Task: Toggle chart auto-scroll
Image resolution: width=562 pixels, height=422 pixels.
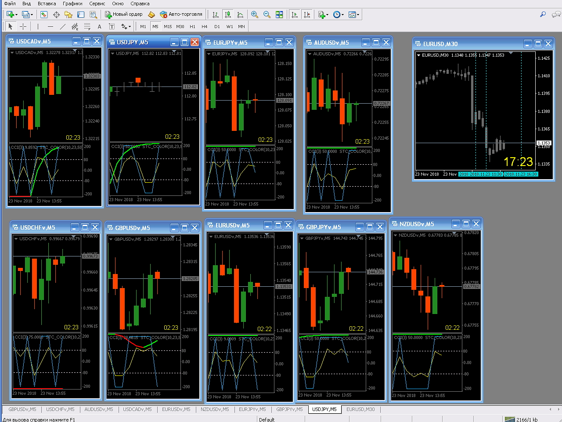Action: pos(295,14)
